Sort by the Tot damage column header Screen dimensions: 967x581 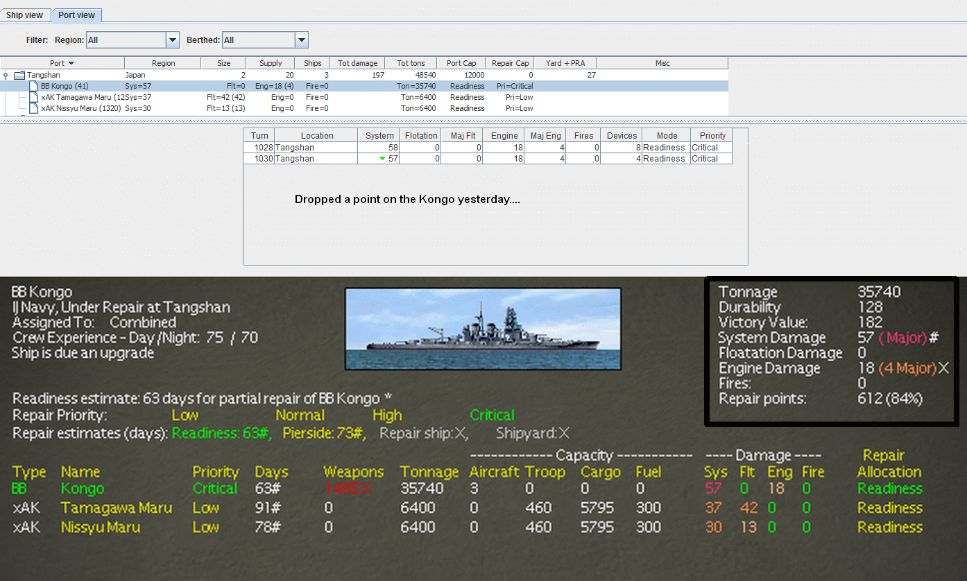pos(358,63)
